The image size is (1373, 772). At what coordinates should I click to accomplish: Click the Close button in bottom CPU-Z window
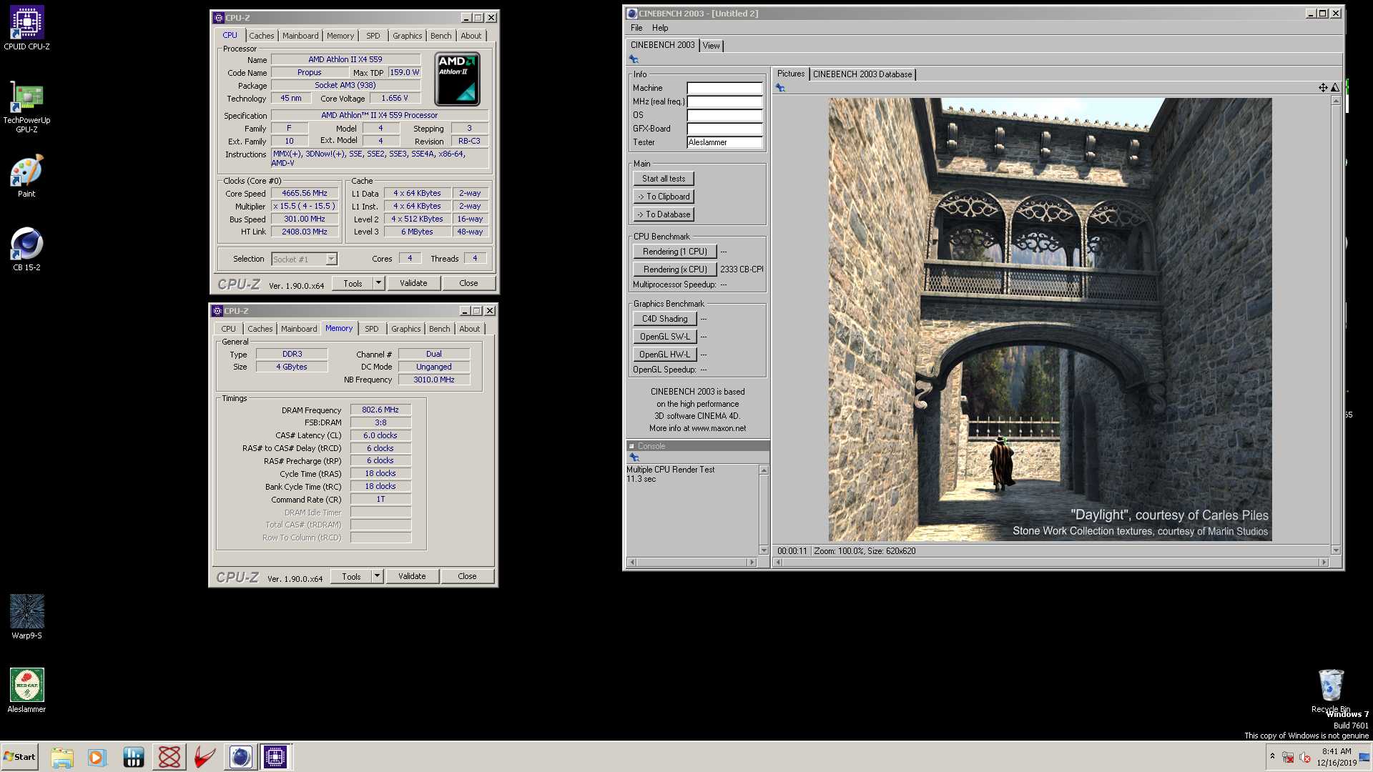(x=467, y=576)
